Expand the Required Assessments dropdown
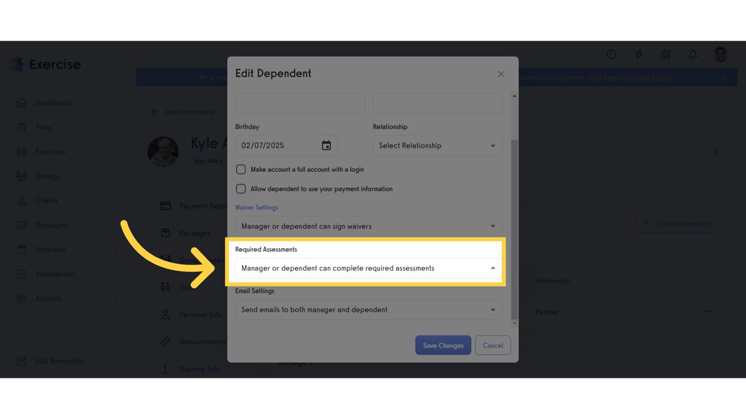 (x=369, y=268)
